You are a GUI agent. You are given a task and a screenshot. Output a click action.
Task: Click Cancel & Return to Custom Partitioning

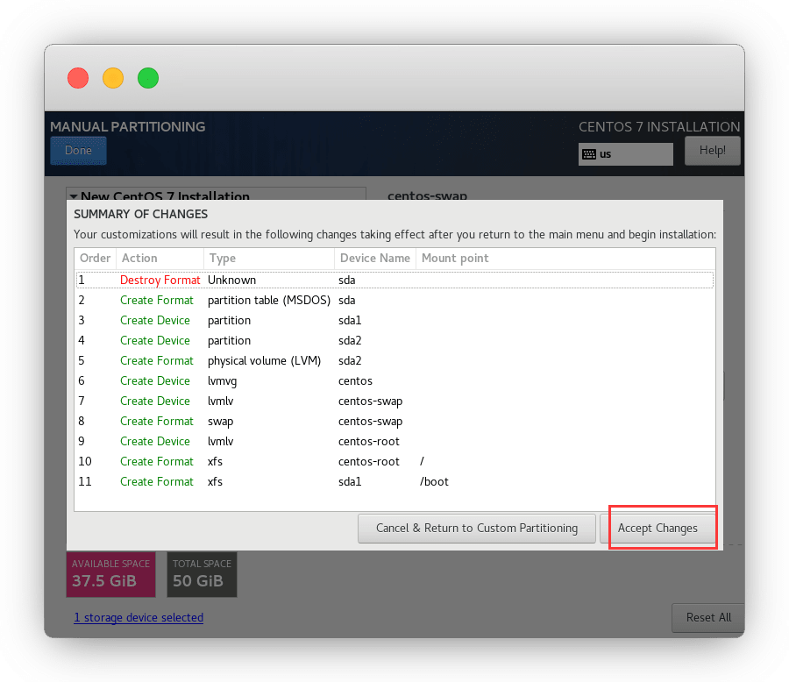click(476, 529)
